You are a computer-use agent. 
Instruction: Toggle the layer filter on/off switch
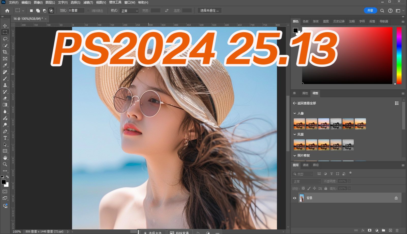350,174
